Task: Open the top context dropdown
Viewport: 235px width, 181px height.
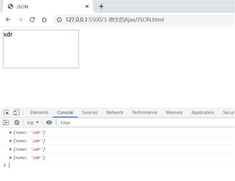Action: tap(33, 123)
